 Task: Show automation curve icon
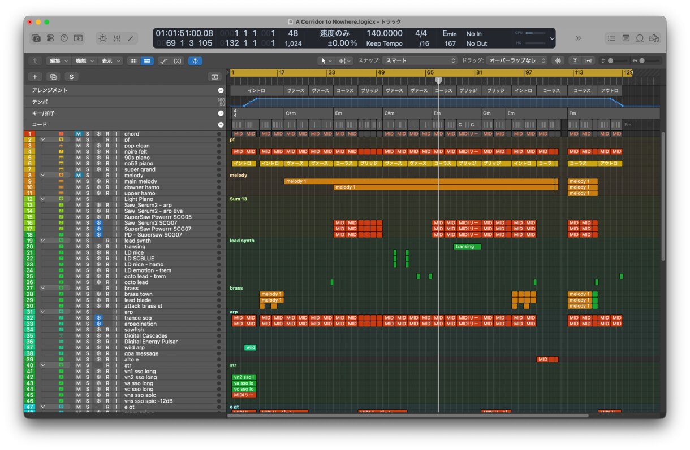pos(164,61)
